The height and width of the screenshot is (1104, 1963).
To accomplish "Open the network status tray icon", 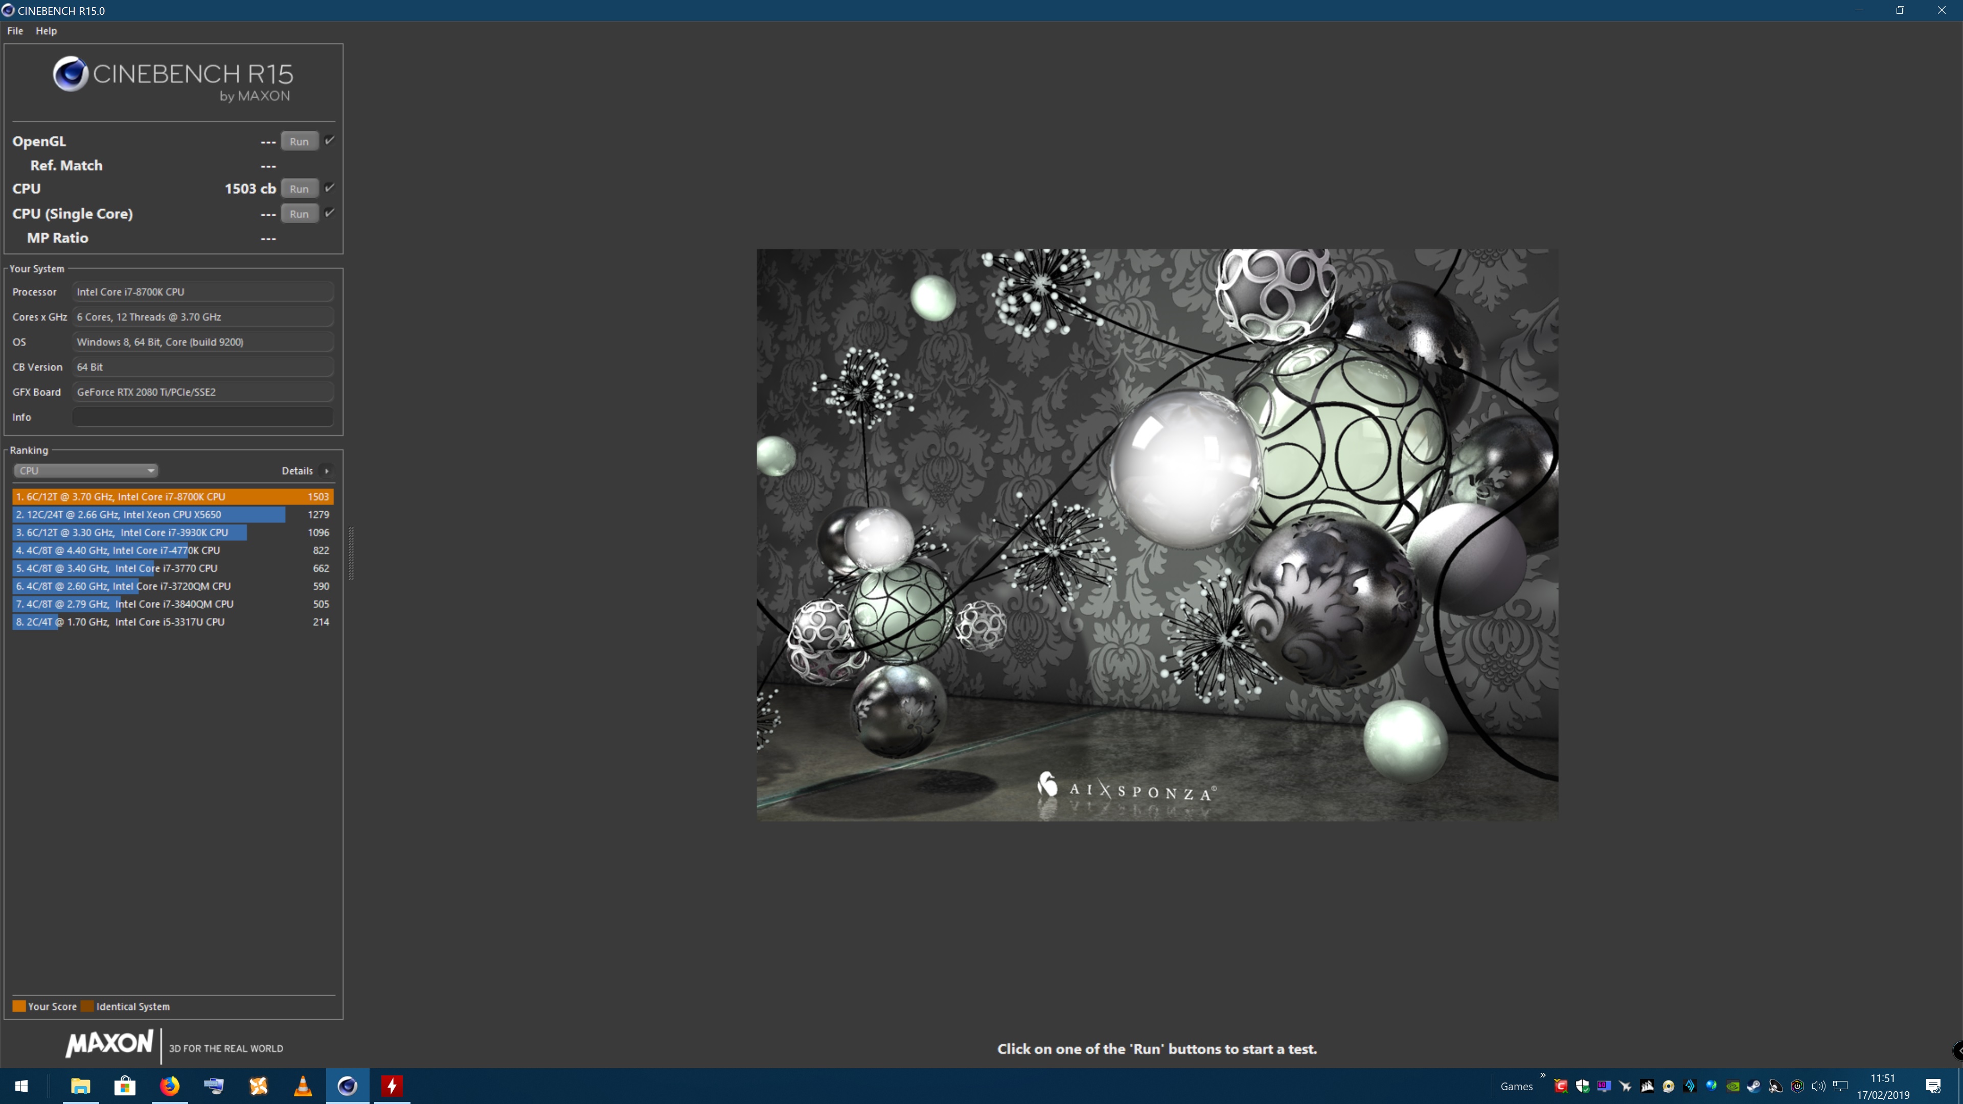I will coord(1840,1087).
